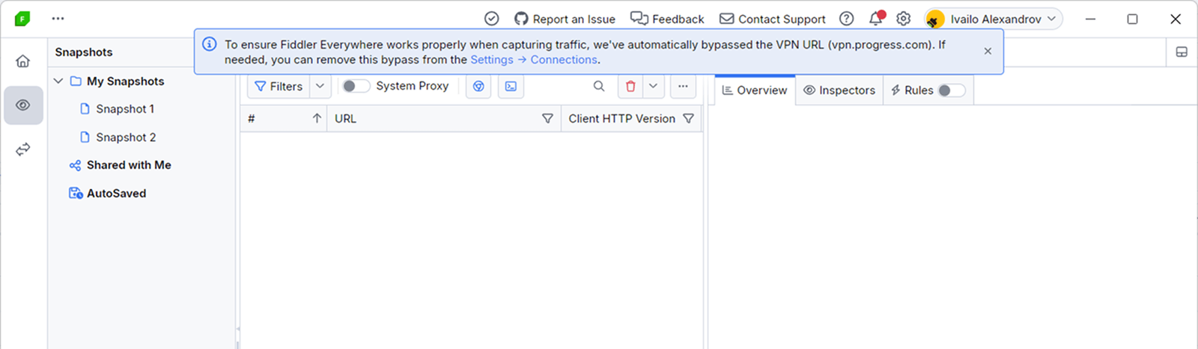Select the My Snapshots folder
Screen dimensions: 1198x349
pyautogui.click(x=125, y=81)
